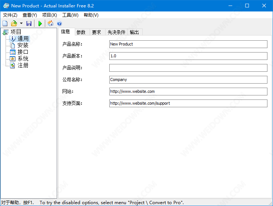Switch to the 要求 tab
Screen dimensions: 273x206
pyautogui.click(x=97, y=32)
